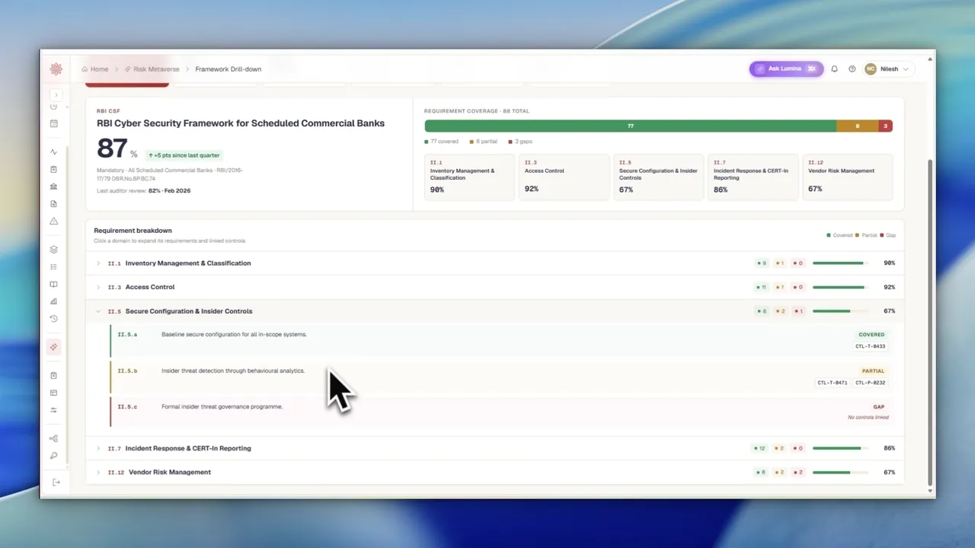The height and width of the screenshot is (548, 975).
Task: Open the list rows icon in sidebar
Action: click(x=53, y=266)
